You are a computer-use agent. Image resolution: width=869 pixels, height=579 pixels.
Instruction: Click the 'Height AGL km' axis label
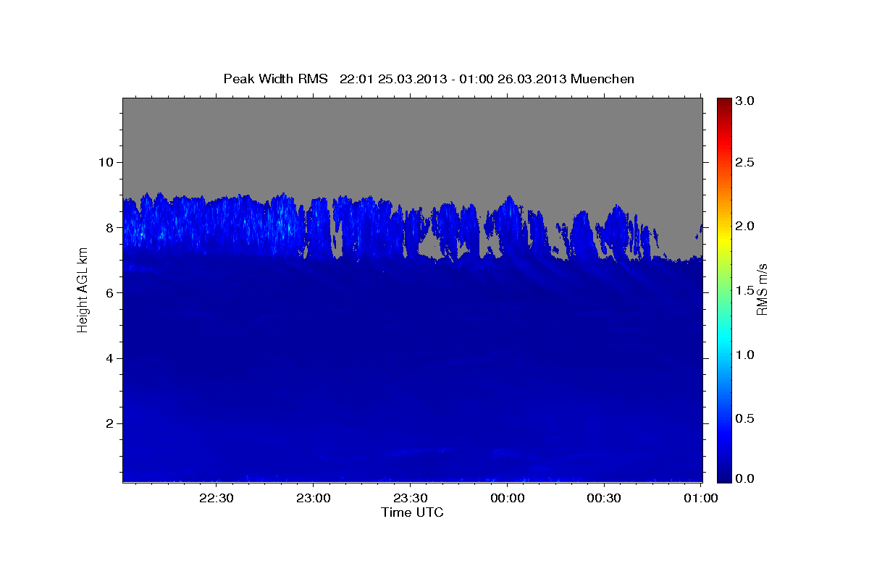[83, 290]
